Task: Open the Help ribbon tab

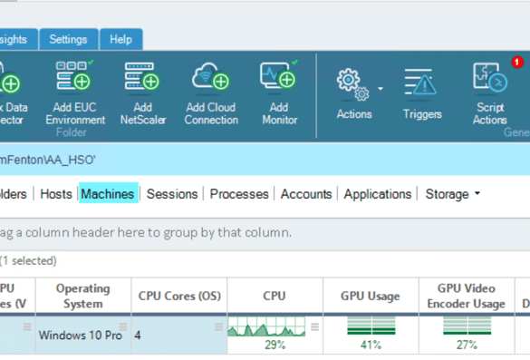Action: (x=121, y=39)
